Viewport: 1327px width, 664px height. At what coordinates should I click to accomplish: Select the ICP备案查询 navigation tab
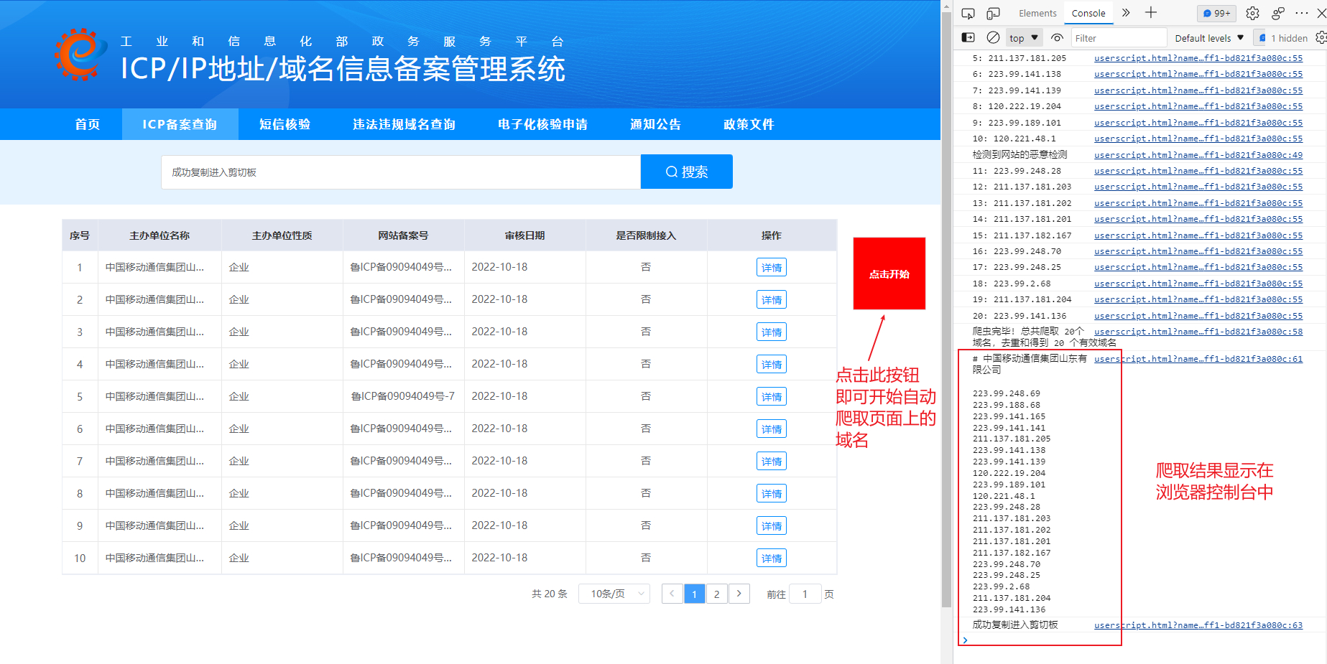(x=180, y=124)
